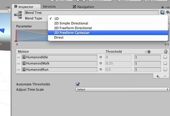Click HumanoidIdle threshold value field
Viewport: 170px width, 116px height.
coord(118,57)
